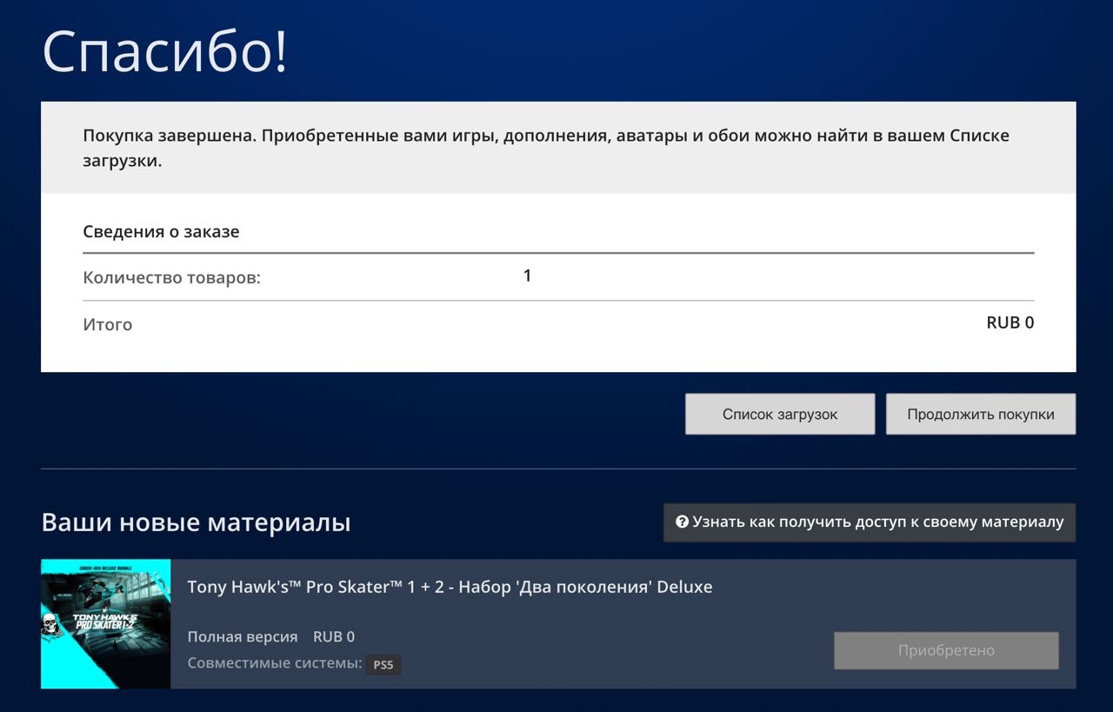Click the Спасибо! heading
1113x712 pixels.
(x=164, y=50)
